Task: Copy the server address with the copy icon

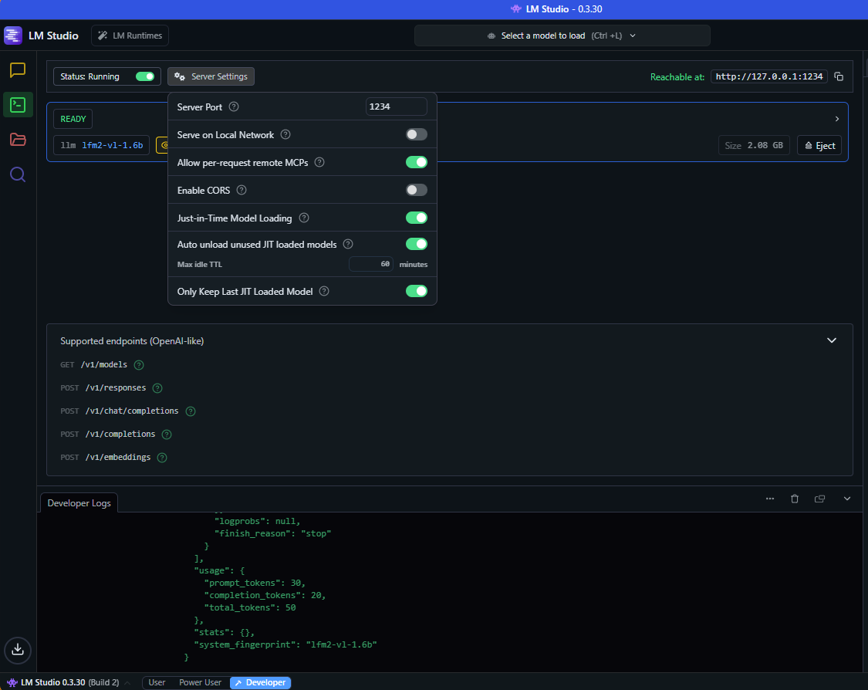Action: (839, 76)
